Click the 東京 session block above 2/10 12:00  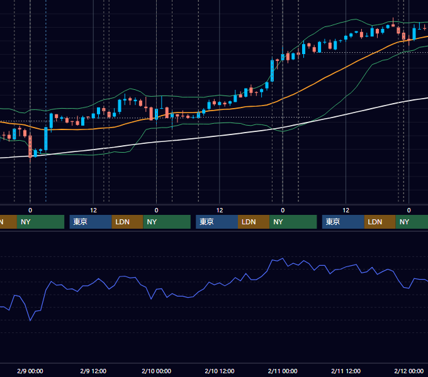[217, 222]
